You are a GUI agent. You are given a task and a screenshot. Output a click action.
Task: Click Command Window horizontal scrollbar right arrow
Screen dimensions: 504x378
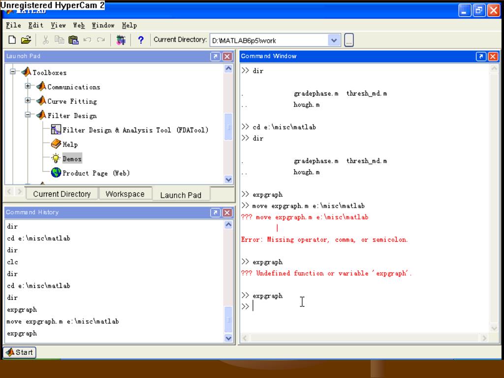point(484,338)
